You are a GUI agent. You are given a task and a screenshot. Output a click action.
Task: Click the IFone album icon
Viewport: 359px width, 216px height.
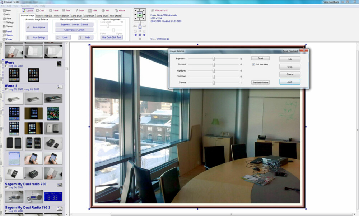tap(59, 64)
